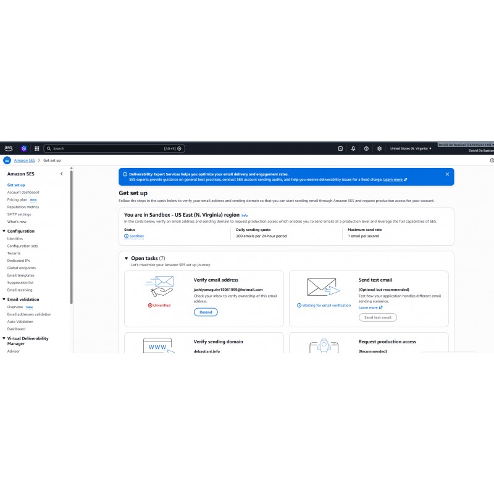Screen dimensions: 494x494
Task: Open Email validation Overview in sidebar
Action: pyautogui.click(x=15, y=307)
